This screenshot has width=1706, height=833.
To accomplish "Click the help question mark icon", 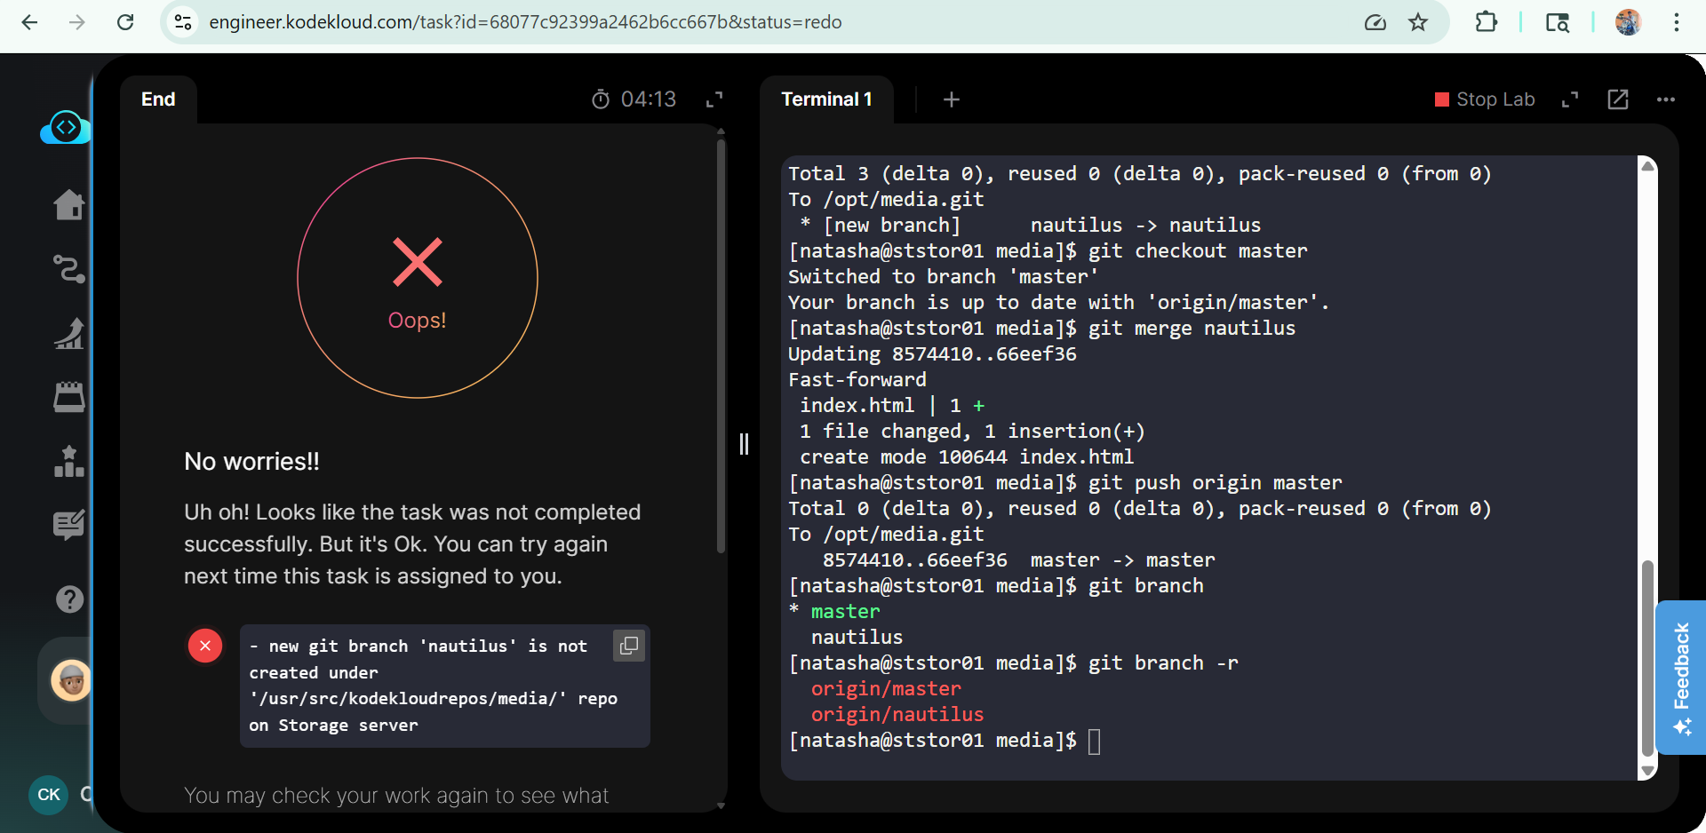I will tap(69, 599).
